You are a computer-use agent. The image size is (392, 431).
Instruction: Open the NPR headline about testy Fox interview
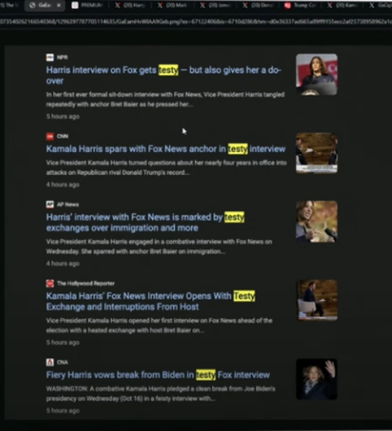[x=163, y=75]
